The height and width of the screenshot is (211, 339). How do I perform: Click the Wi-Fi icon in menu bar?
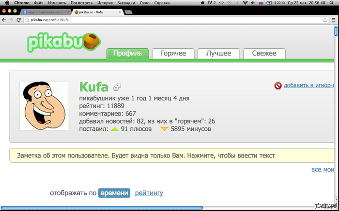(245, 3)
